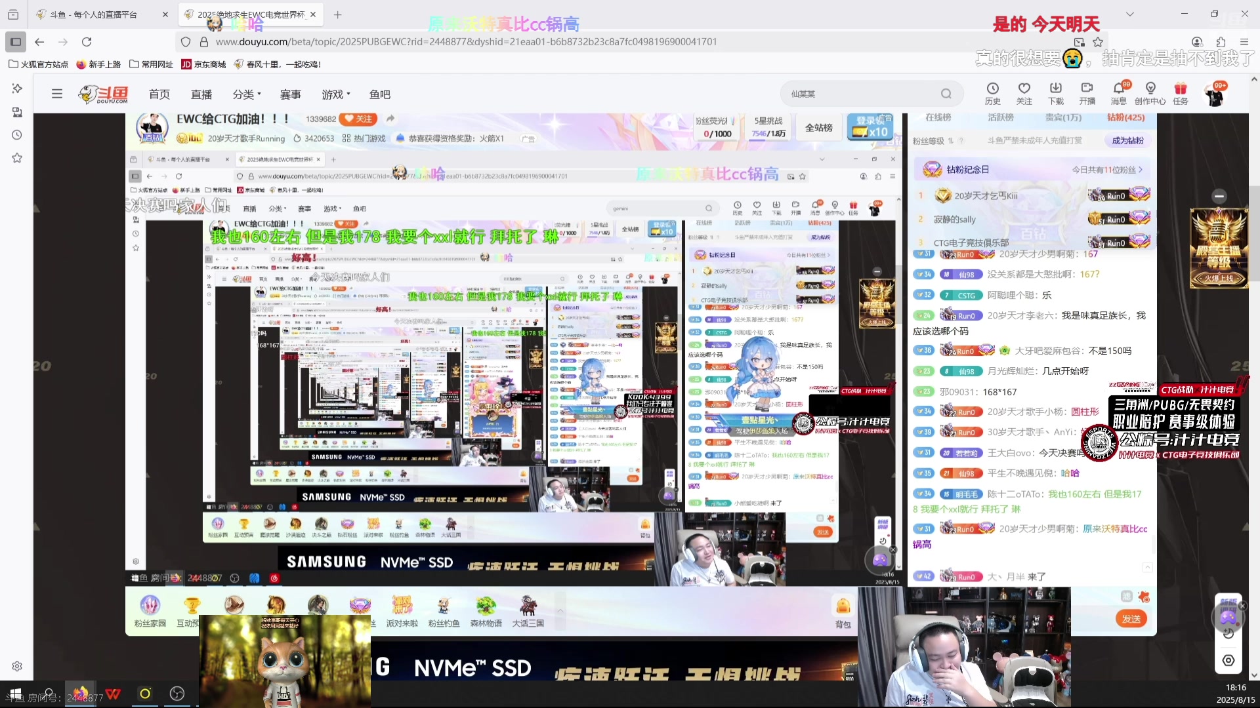Open the 全站榜 ranking button

[x=818, y=128]
